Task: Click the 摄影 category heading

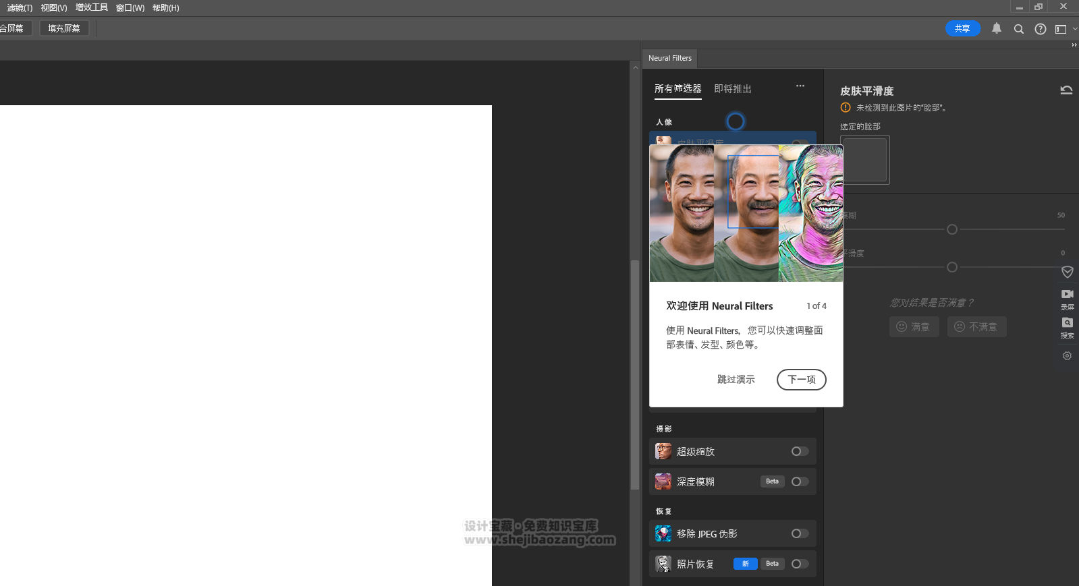Action: coord(663,429)
